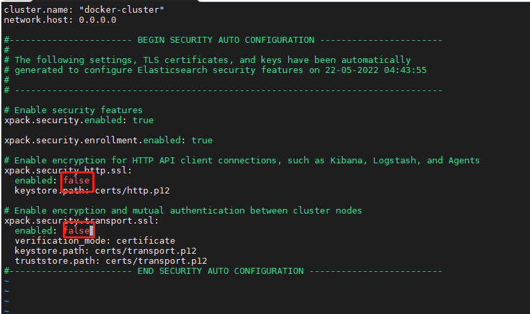Click the transport keystore.path certs/transport.p12
530x314 pixels.
click(x=146, y=251)
